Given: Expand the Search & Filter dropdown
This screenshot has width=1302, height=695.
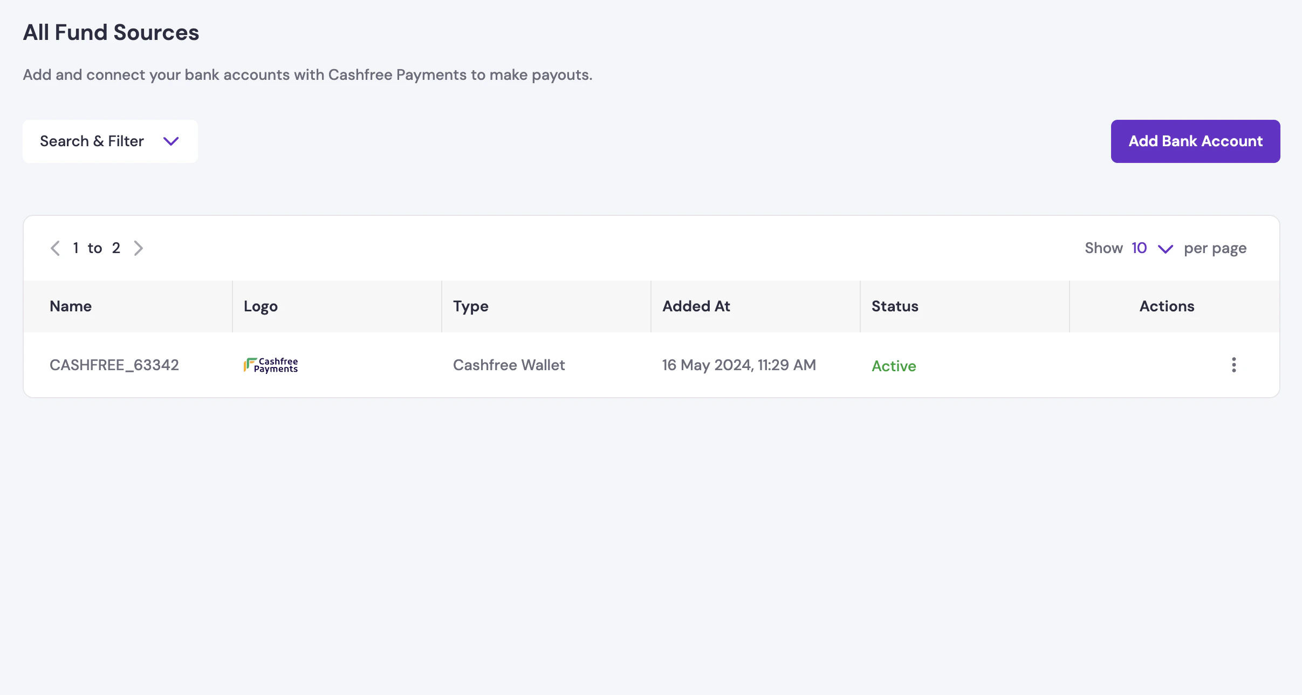Looking at the screenshot, I should tap(110, 141).
